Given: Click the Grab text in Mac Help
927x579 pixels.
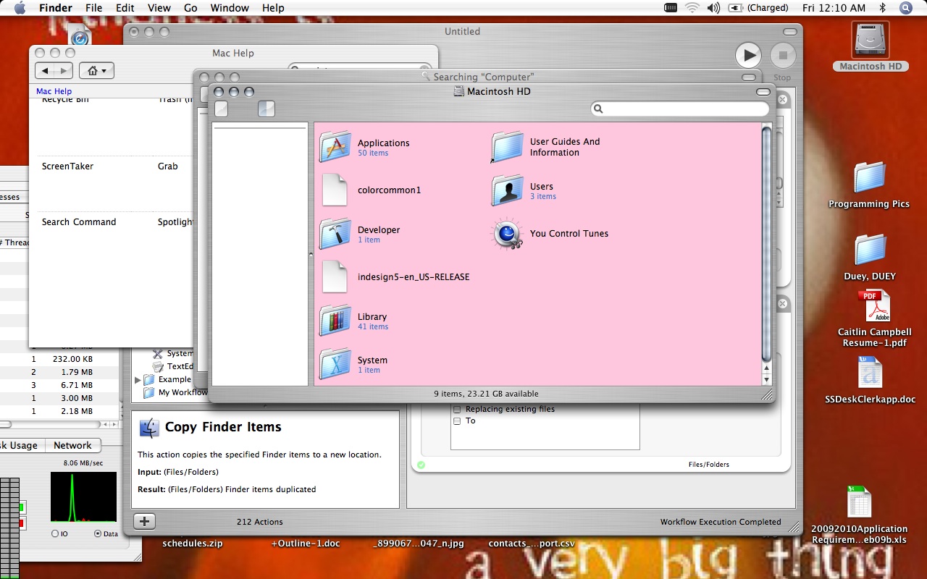Looking at the screenshot, I should coord(168,166).
